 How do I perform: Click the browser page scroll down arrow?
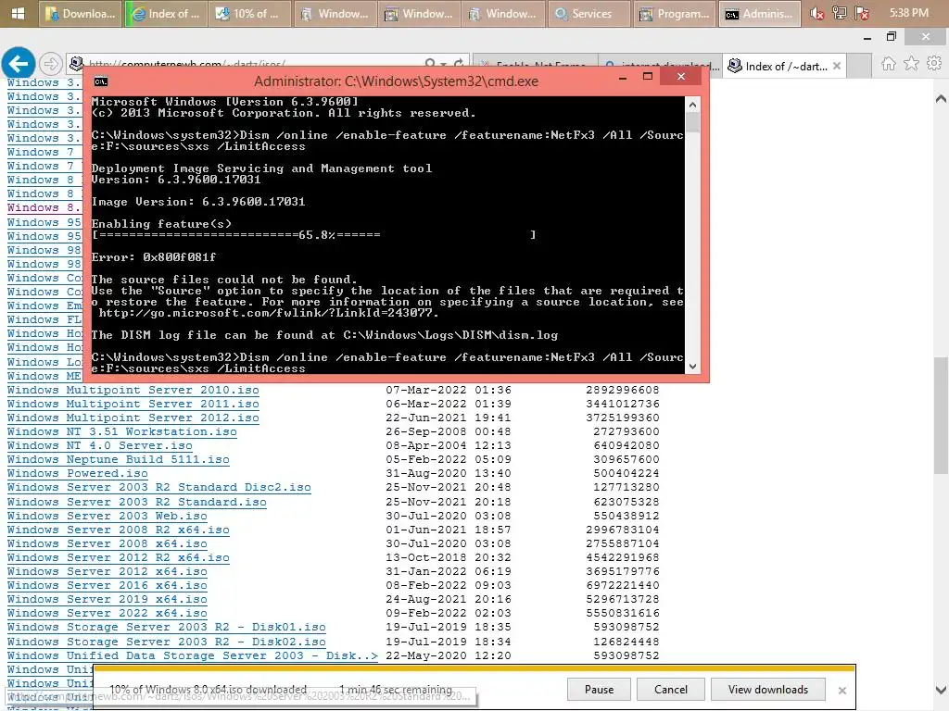pyautogui.click(x=941, y=690)
